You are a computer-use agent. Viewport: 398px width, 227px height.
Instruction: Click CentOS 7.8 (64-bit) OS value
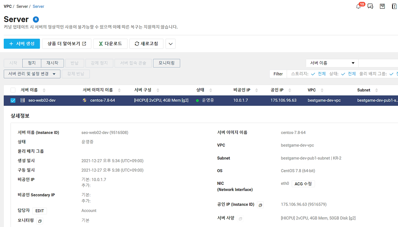[x=298, y=171]
